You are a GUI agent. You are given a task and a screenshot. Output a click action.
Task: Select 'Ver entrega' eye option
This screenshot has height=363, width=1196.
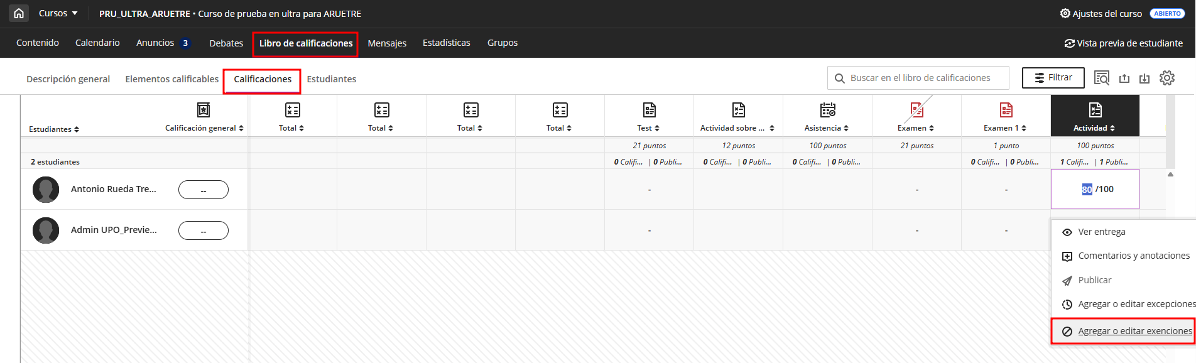tap(1101, 232)
